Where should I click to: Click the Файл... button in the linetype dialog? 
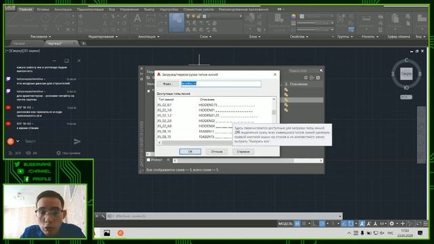click(x=167, y=84)
